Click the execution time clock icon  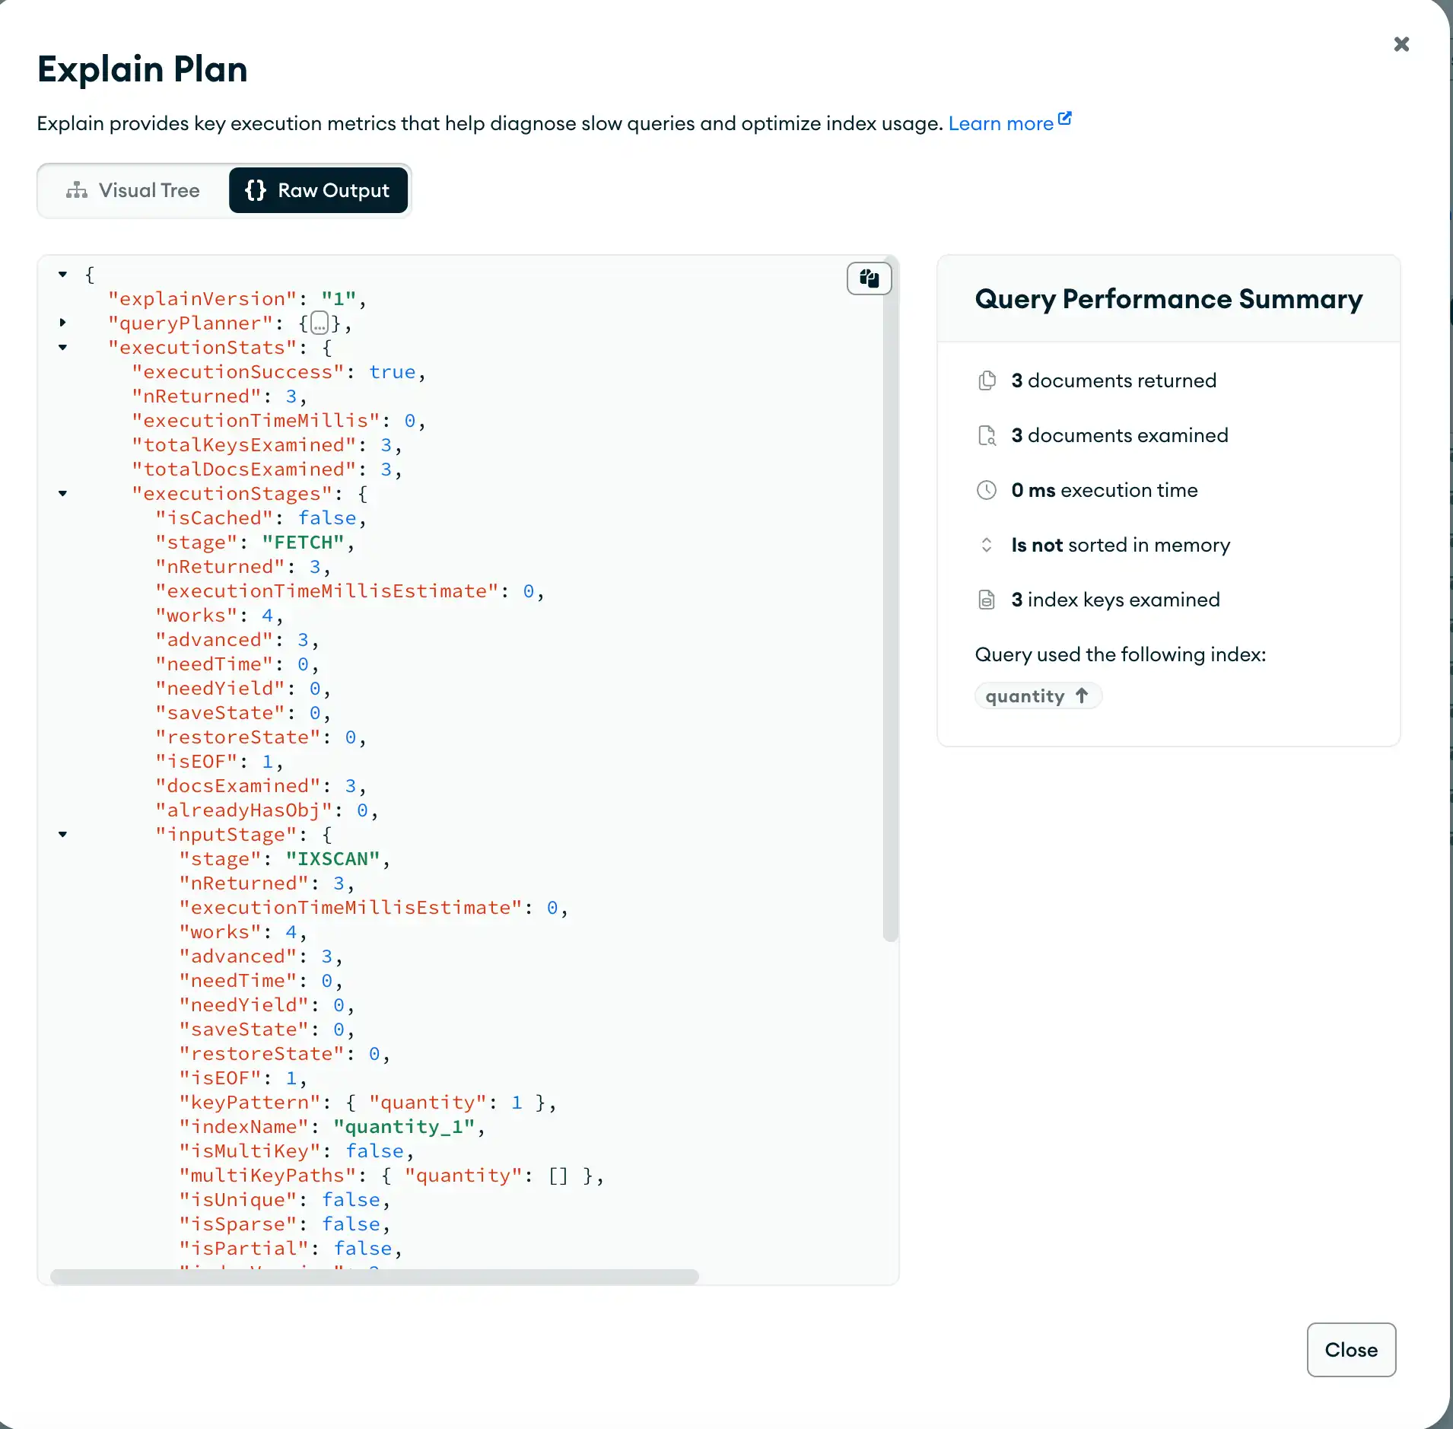987,490
